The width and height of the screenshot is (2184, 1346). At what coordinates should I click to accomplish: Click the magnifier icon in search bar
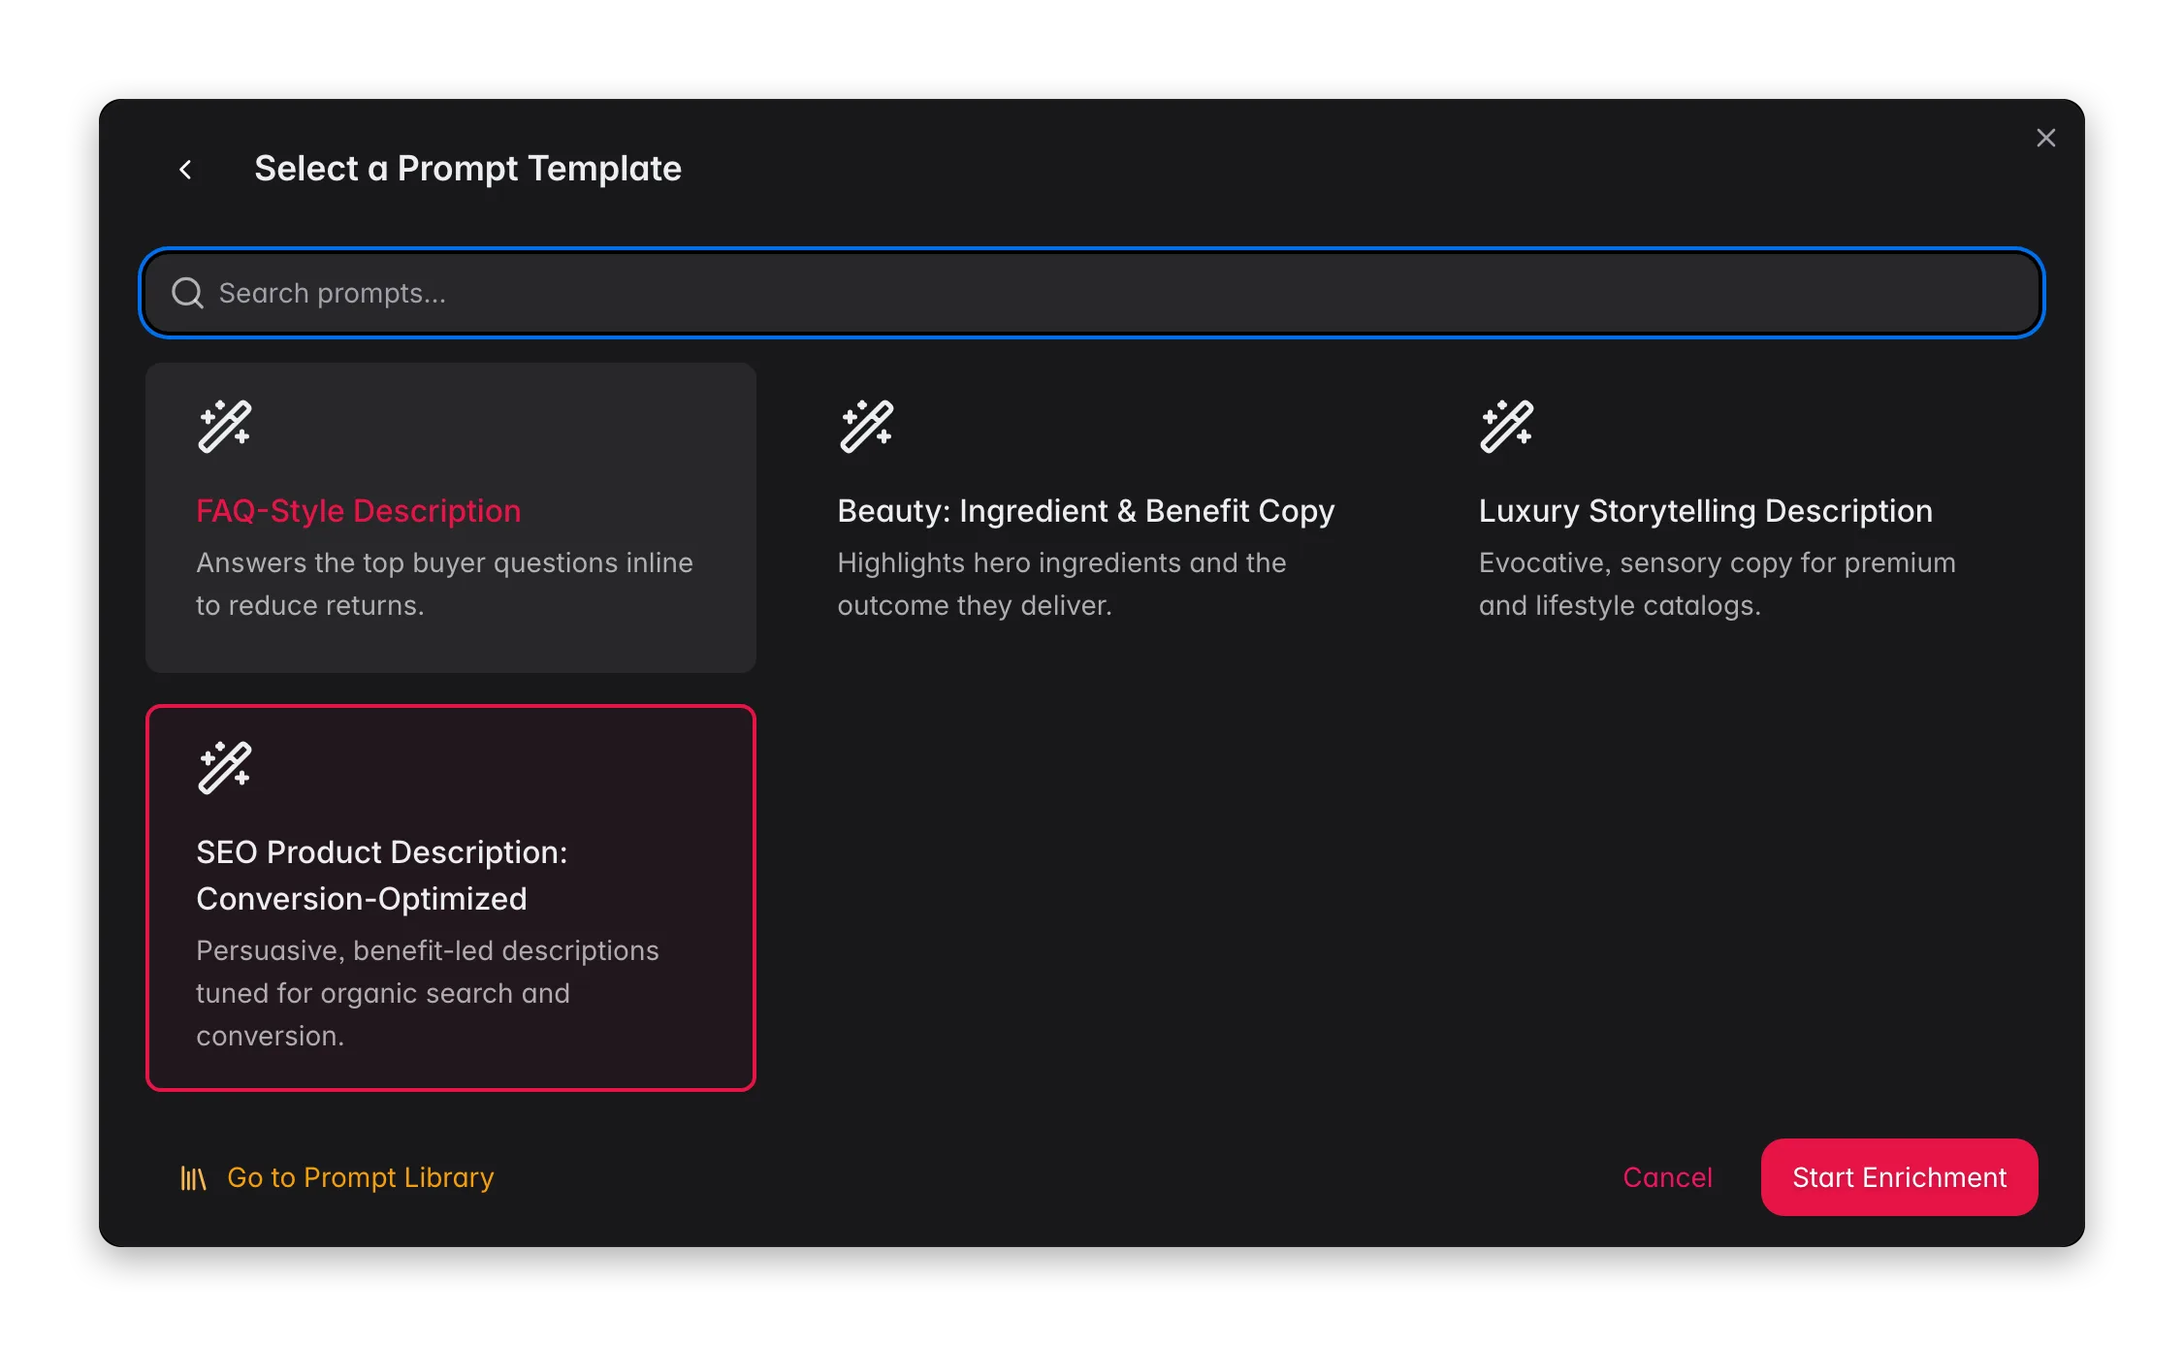(x=187, y=293)
